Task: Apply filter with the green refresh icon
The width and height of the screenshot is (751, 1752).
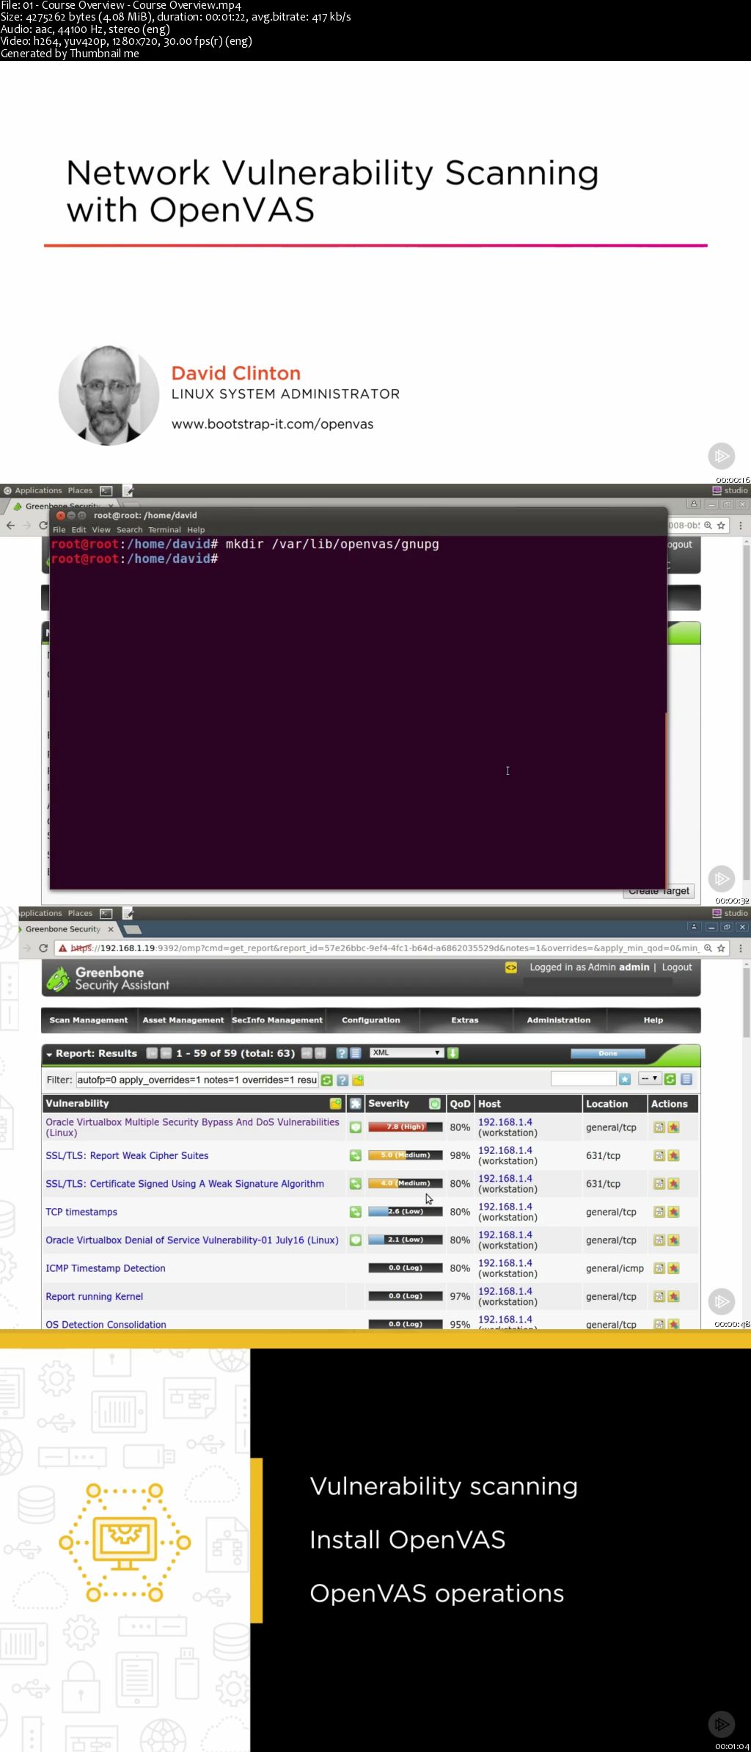Action: 327,1080
